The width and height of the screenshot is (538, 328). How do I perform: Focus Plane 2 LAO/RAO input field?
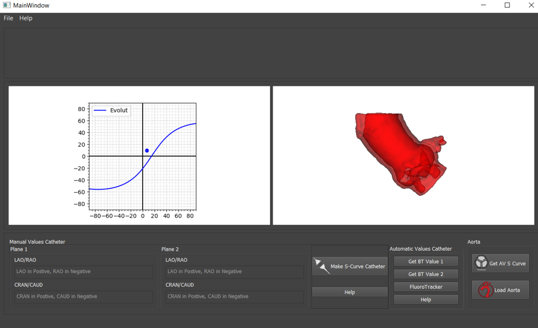tap(235, 271)
